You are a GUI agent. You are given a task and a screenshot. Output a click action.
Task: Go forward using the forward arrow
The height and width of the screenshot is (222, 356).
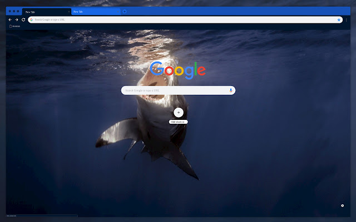pos(17,20)
